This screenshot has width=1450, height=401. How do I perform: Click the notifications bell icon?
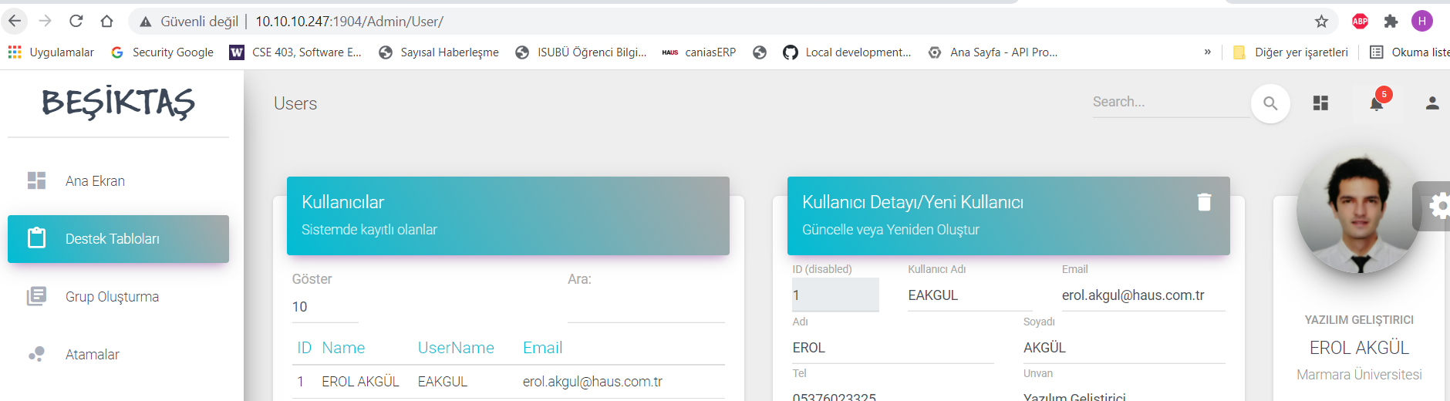pyautogui.click(x=1377, y=103)
